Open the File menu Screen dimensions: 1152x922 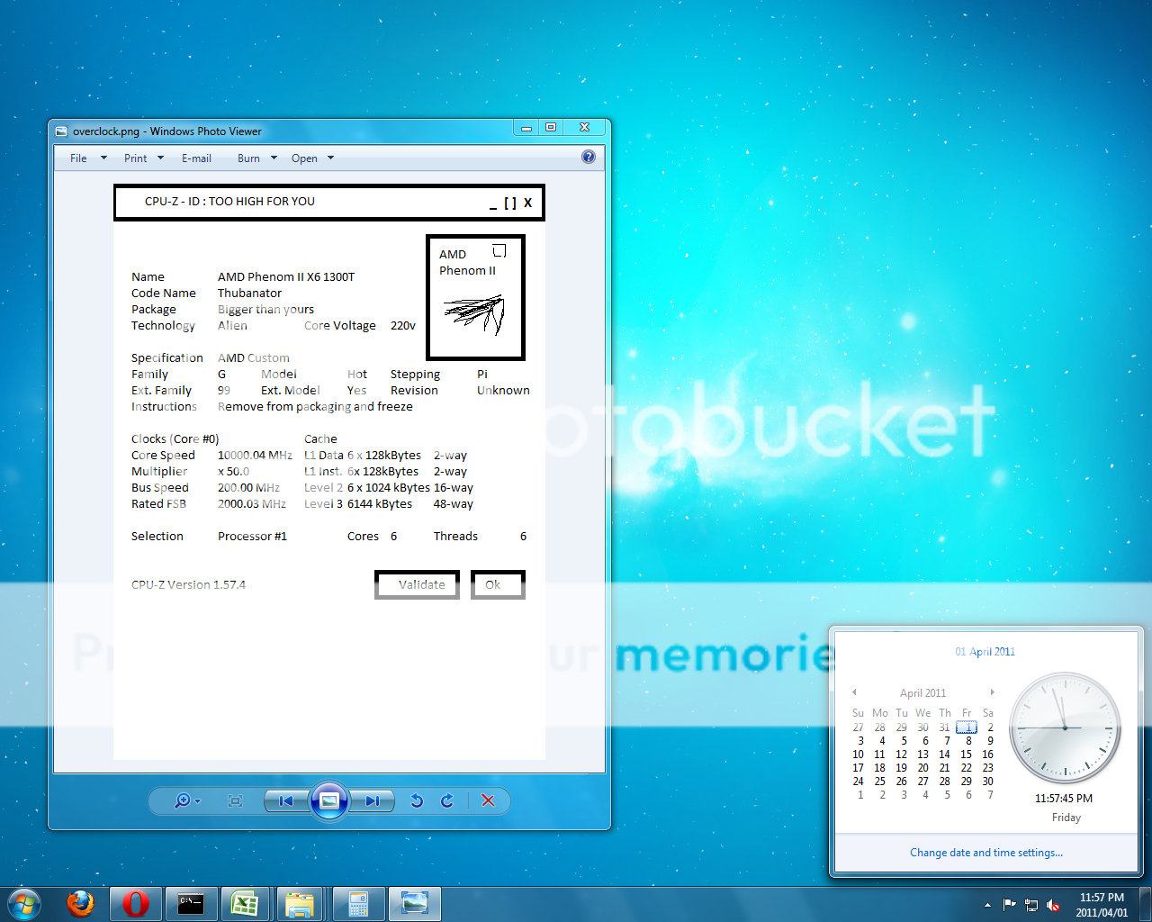(x=87, y=158)
